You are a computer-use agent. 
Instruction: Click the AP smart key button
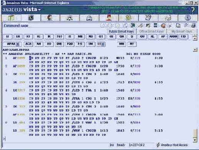(x=163, y=37)
